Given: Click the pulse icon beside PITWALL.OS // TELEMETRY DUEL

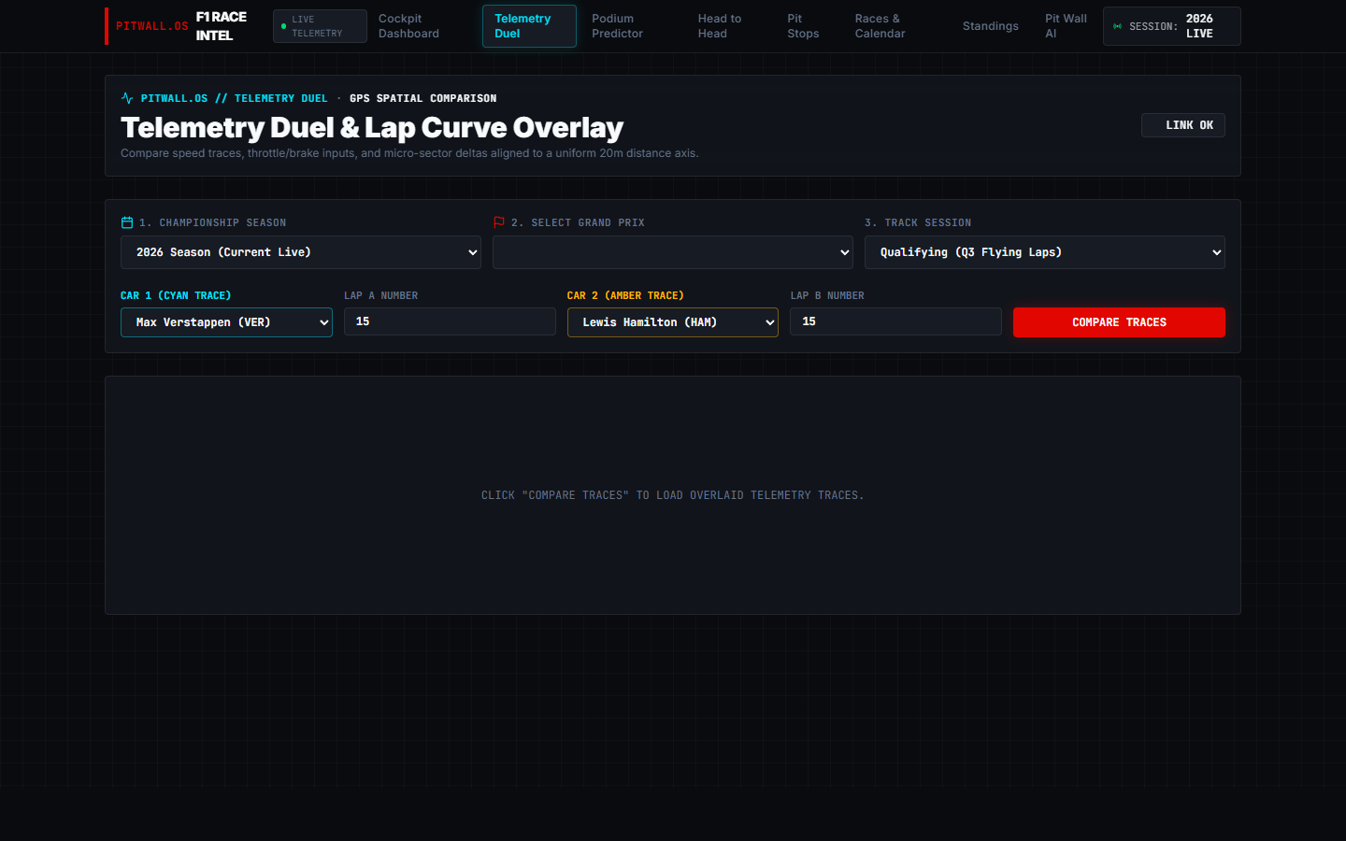Looking at the screenshot, I should point(127,98).
